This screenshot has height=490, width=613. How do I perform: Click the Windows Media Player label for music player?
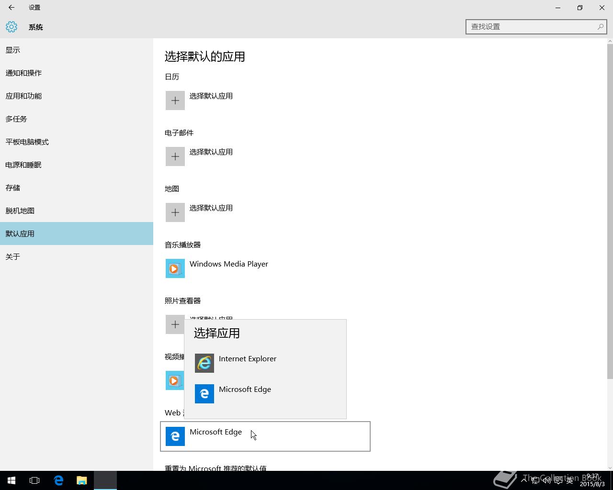[229, 264]
